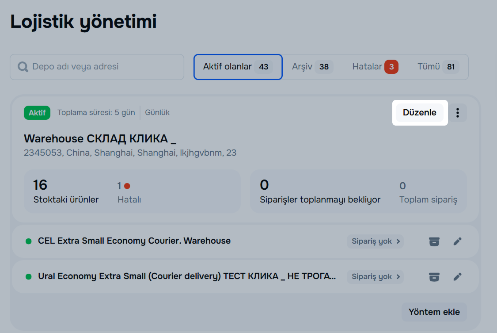Click the red error dot beside Hatalı count

point(127,186)
